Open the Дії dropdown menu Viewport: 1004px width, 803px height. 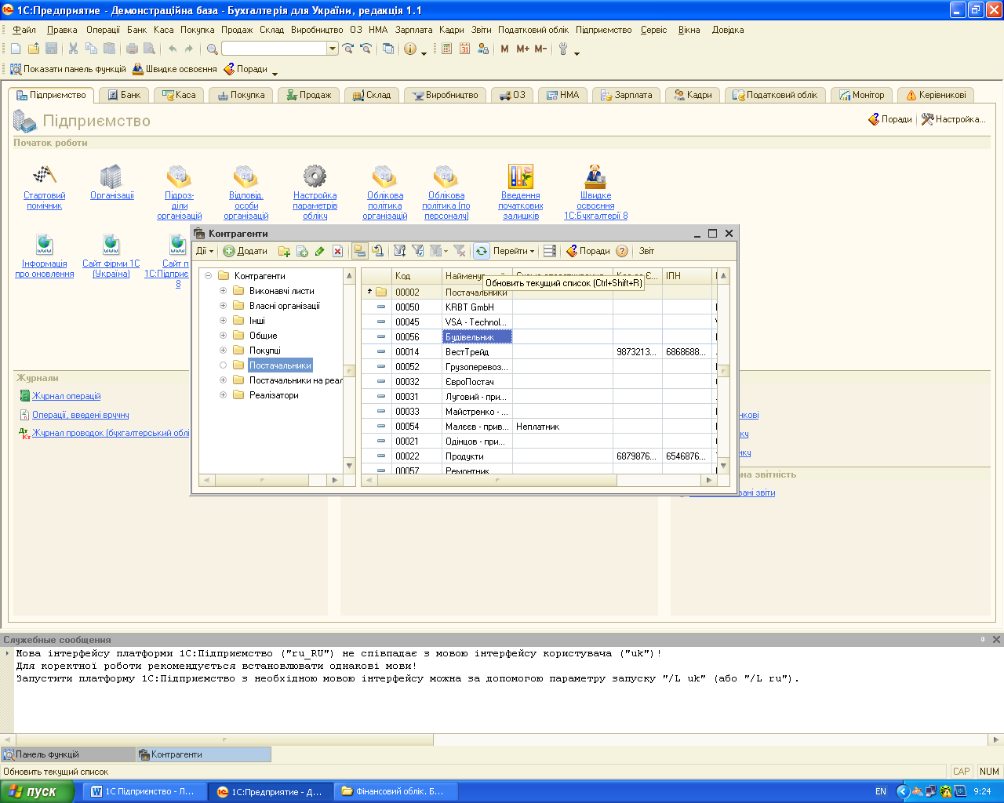(204, 251)
